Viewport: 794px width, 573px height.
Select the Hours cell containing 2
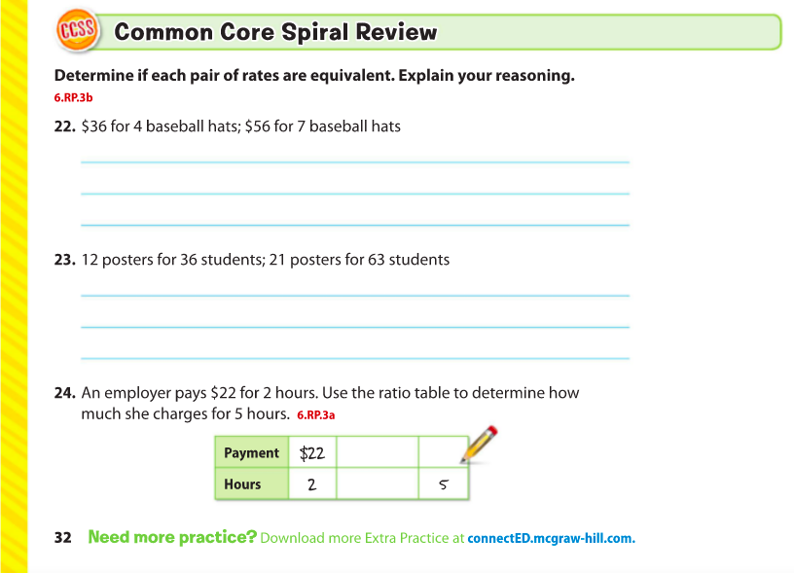[x=312, y=483]
